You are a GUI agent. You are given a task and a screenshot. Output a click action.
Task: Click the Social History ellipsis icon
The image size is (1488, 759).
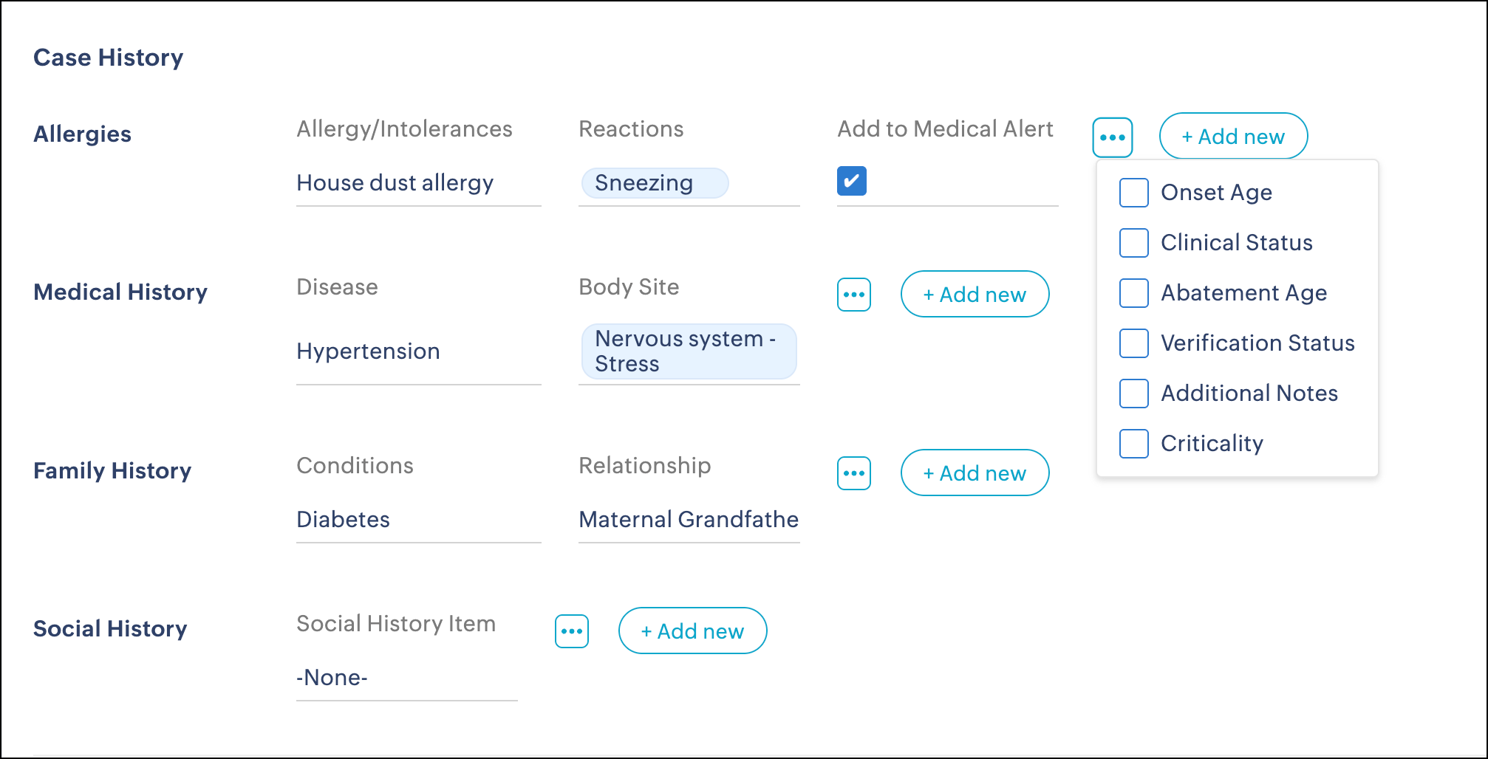pos(571,631)
